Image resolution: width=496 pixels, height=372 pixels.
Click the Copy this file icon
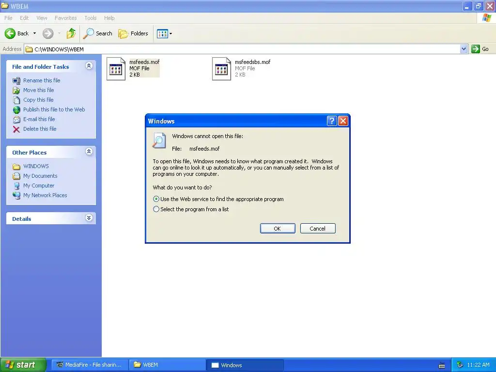16,100
